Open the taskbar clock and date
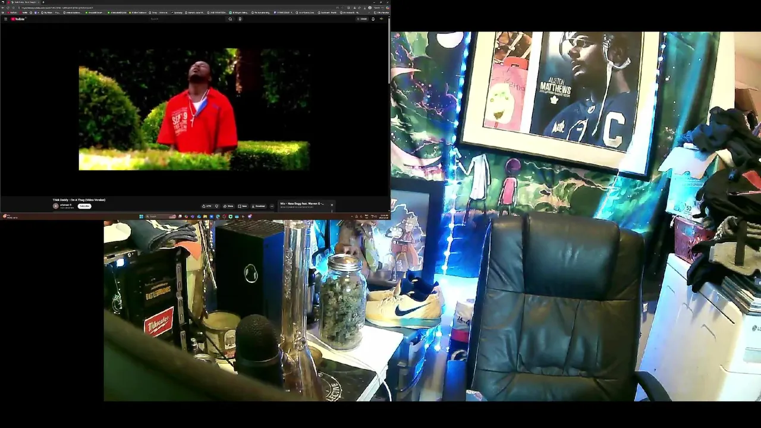This screenshot has height=428, width=761. point(383,216)
